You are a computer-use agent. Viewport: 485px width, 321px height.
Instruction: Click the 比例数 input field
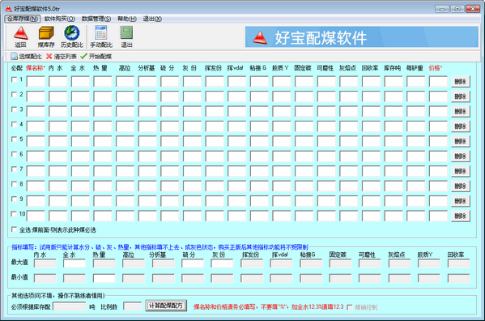[x=133, y=306]
